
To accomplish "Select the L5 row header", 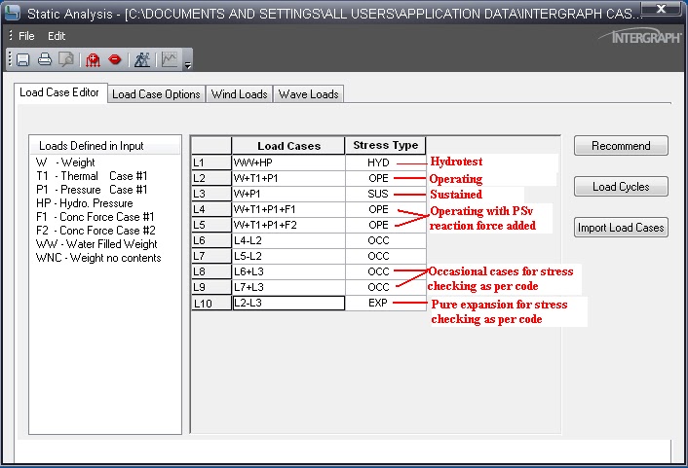I will [211, 225].
